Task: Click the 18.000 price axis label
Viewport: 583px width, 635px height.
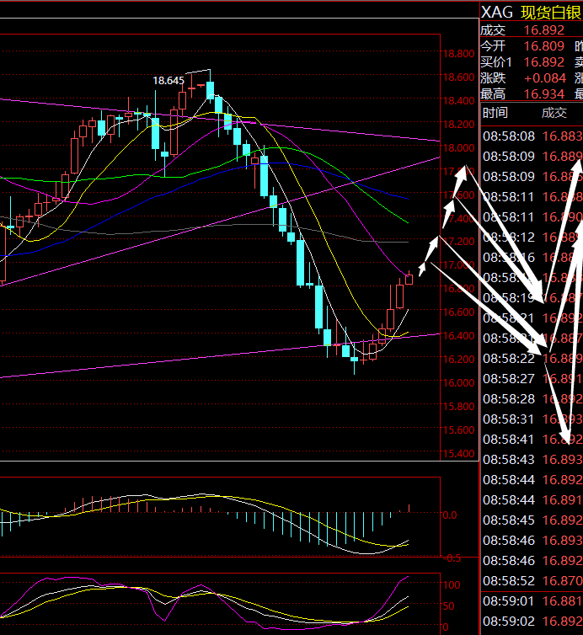Action: (457, 148)
